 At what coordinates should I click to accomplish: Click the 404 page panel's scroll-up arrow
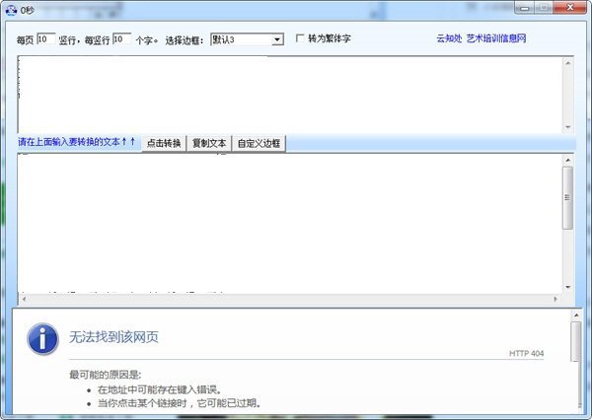point(576,315)
